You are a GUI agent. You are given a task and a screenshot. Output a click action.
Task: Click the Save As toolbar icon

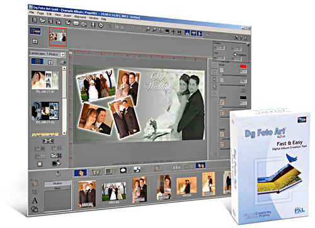[x=58, y=21]
